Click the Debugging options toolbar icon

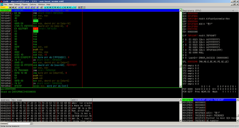pyautogui.click(x=79, y=7)
